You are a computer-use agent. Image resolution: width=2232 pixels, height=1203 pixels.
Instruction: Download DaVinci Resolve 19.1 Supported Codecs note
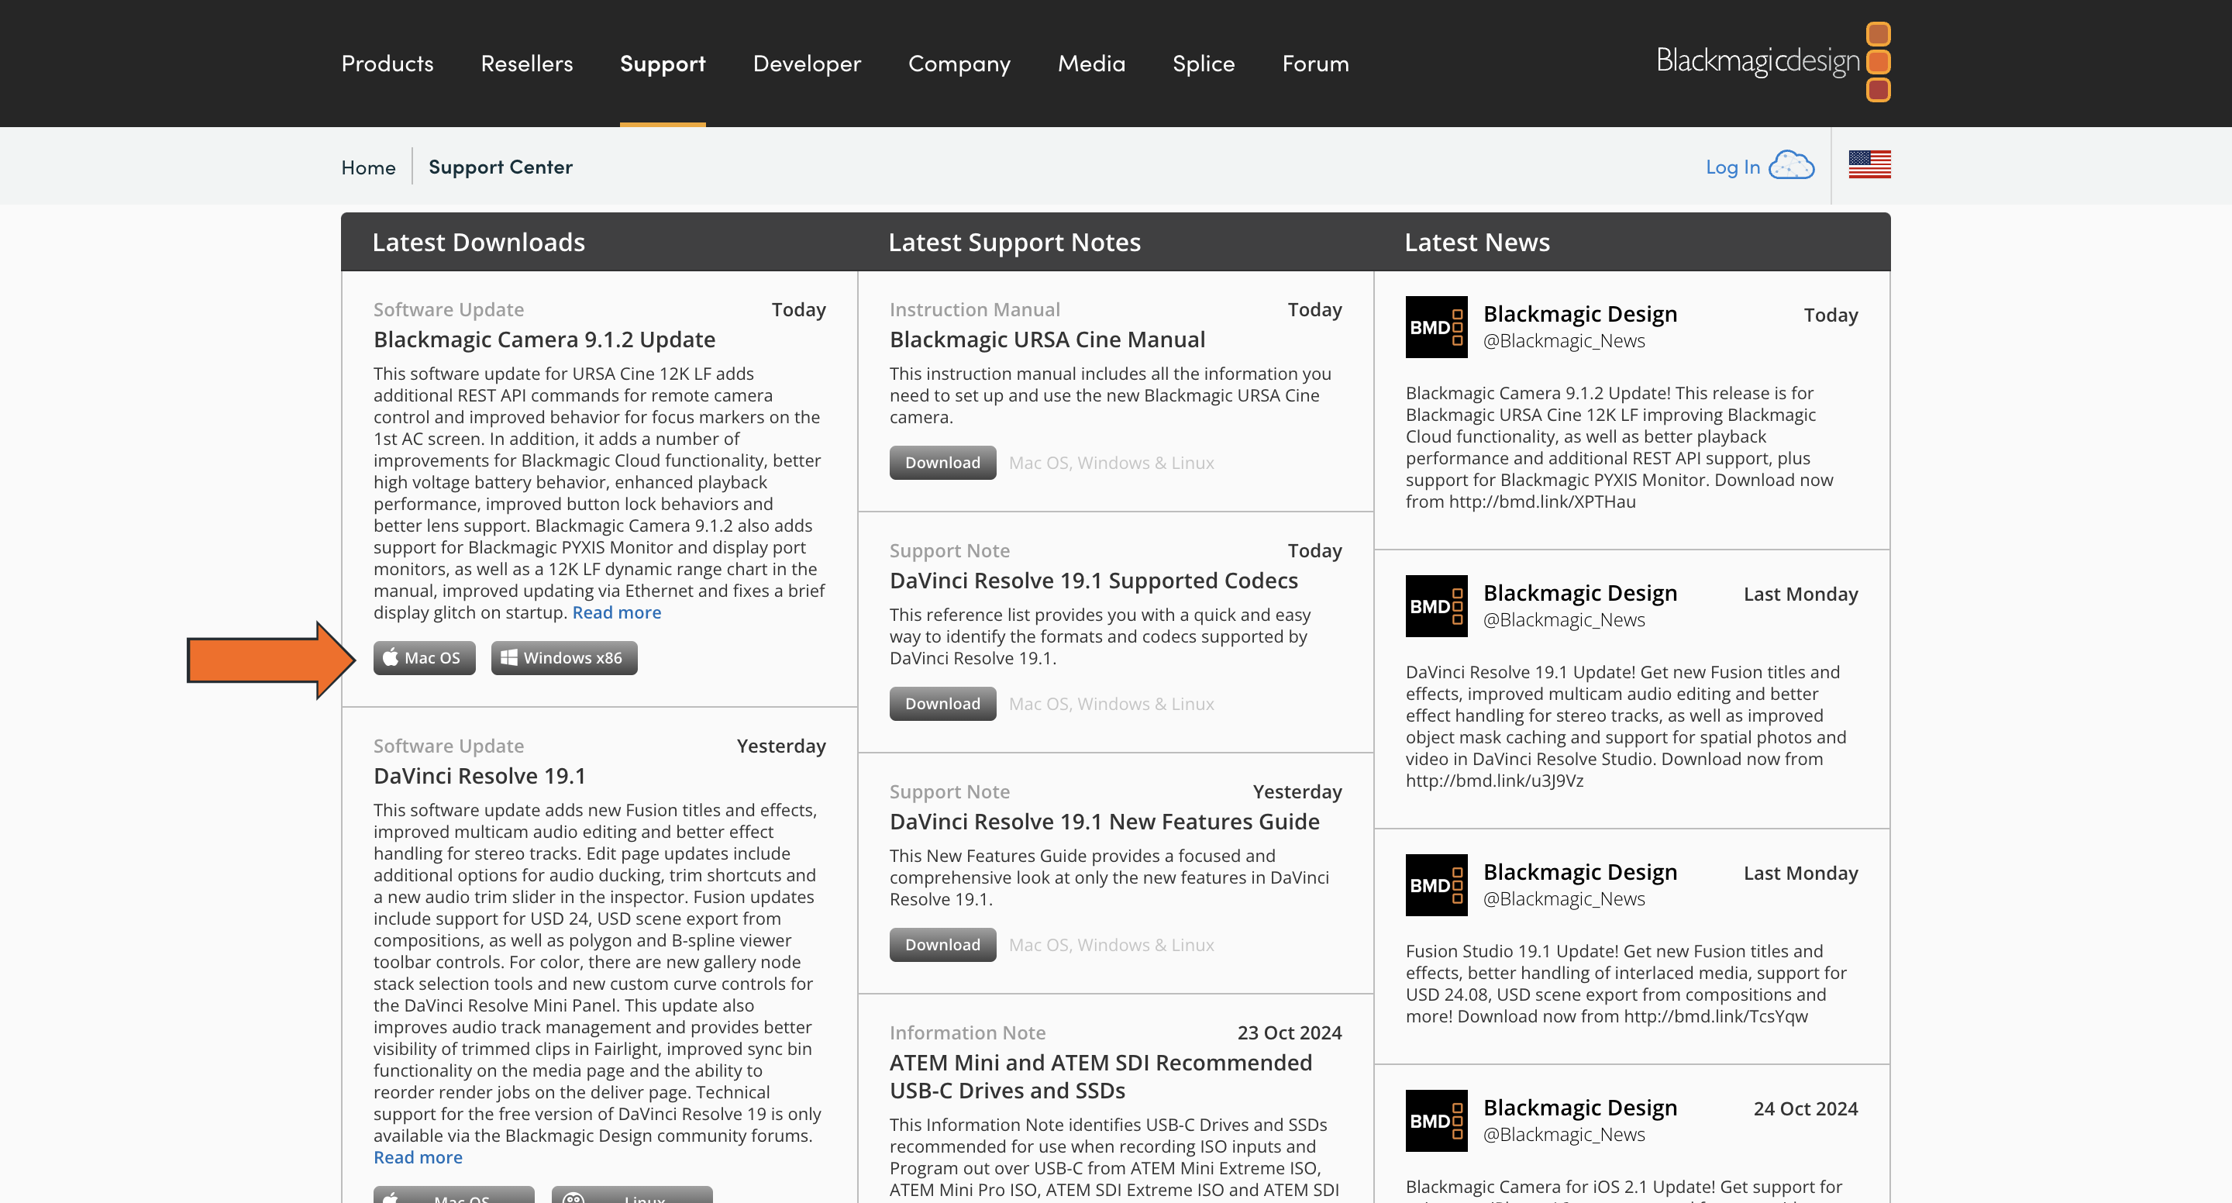pyautogui.click(x=942, y=704)
